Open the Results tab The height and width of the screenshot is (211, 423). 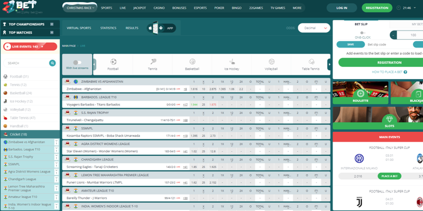click(132, 28)
